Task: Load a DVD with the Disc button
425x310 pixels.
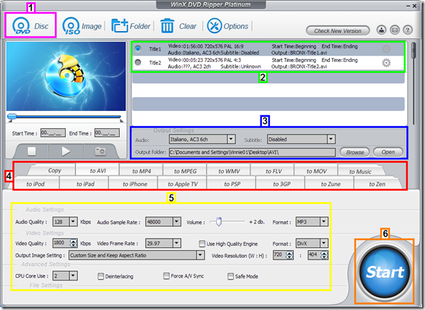Action: (x=30, y=26)
